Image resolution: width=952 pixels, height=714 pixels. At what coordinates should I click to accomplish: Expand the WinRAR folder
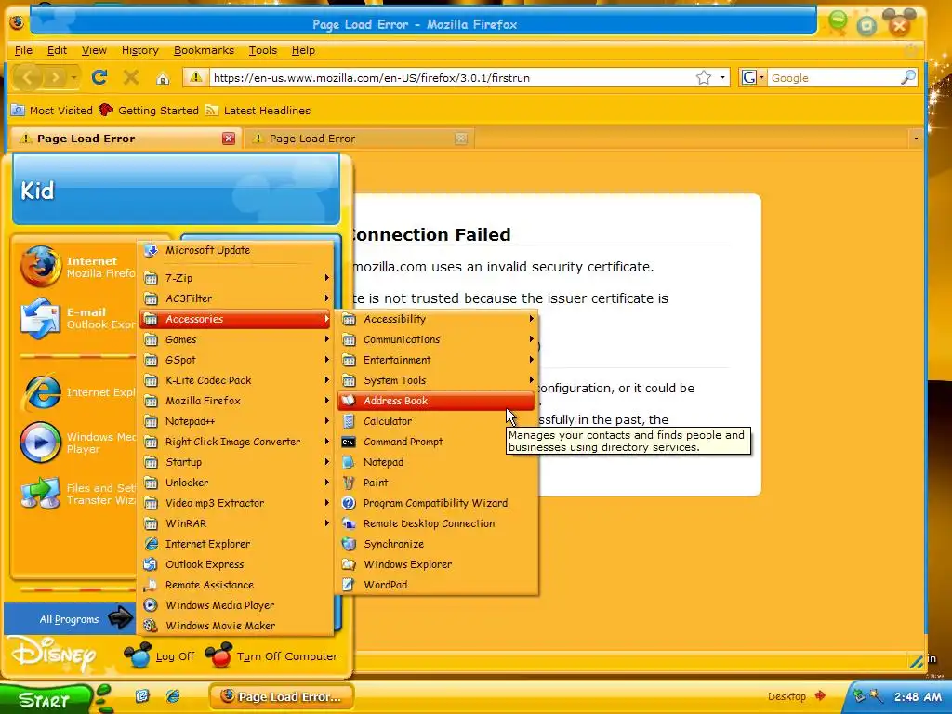click(x=235, y=523)
